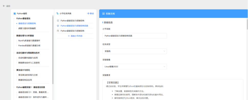Click the 小节任务列表 panel title
Screen dimensions: 248x100
pyautogui.click(x=66, y=14)
